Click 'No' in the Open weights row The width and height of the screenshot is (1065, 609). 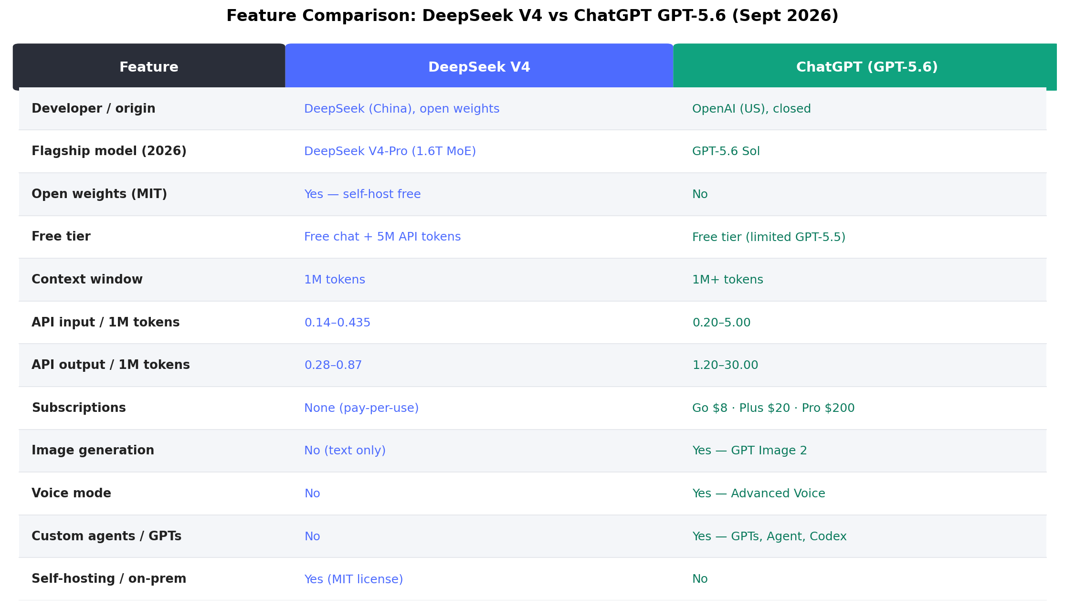[x=700, y=194]
